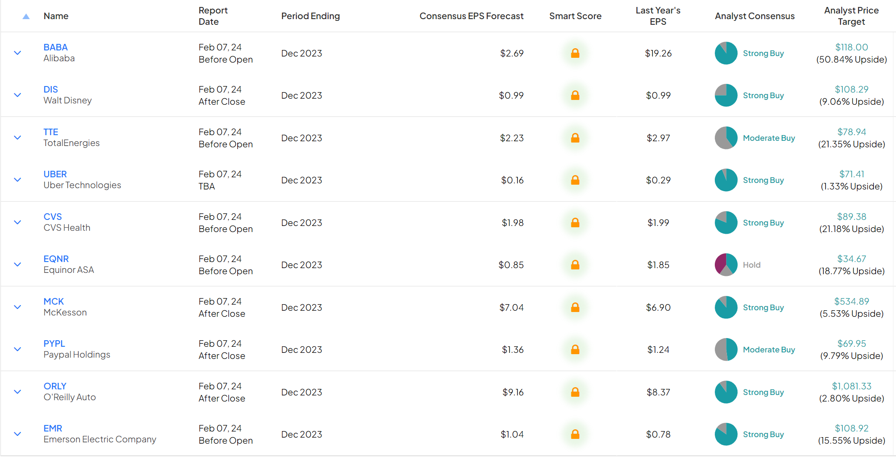Sort by Consensus EPS Forecast header
The height and width of the screenshot is (458, 896).
pos(471,16)
